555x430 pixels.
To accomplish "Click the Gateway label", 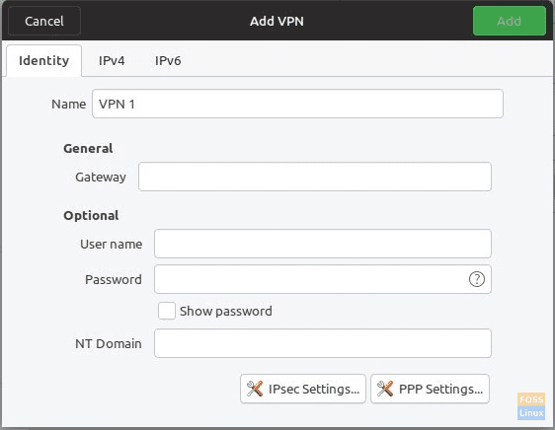I will pos(101,177).
